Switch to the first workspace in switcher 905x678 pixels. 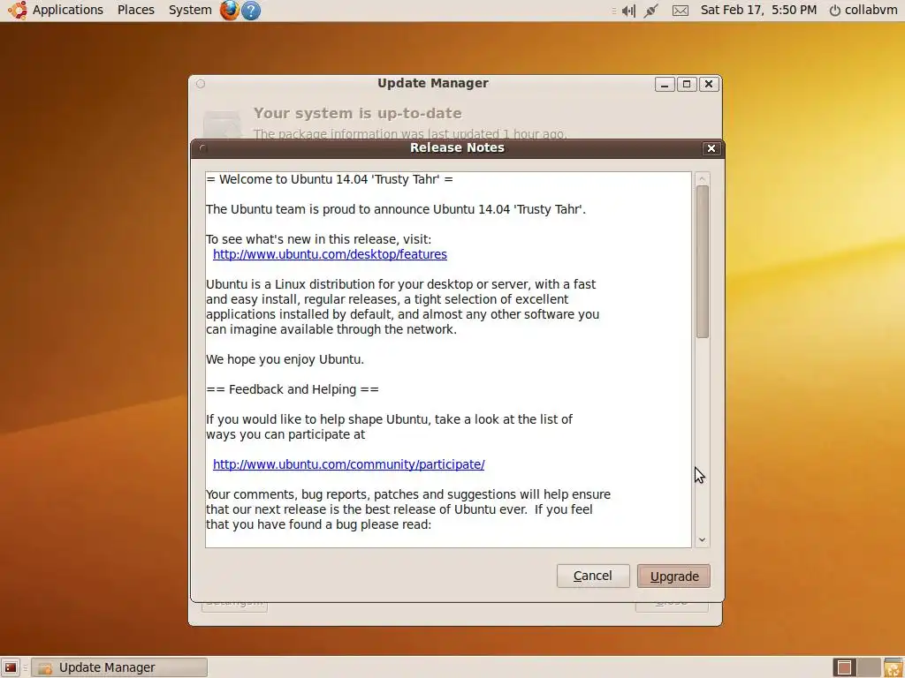click(844, 667)
